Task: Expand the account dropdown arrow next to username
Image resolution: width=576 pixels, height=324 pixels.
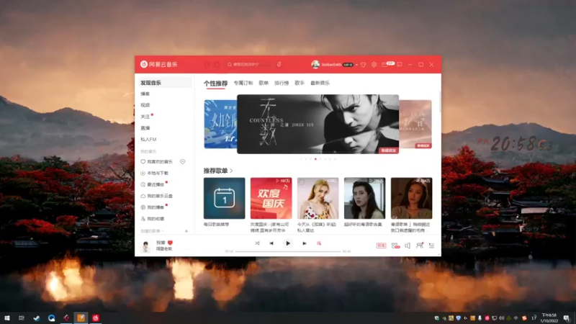Action: click(356, 65)
